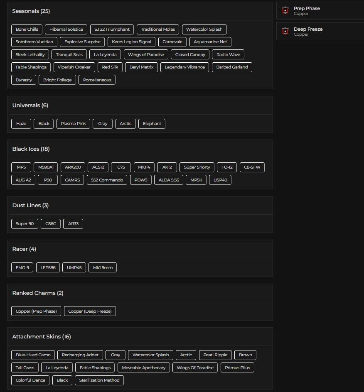Click the Plasma Pink universal skin

(x=73, y=124)
